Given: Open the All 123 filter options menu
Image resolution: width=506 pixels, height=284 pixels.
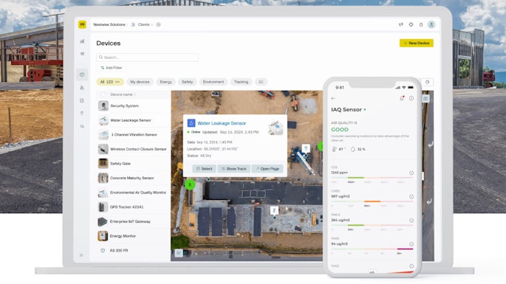Looking at the screenshot, I should click(x=117, y=82).
